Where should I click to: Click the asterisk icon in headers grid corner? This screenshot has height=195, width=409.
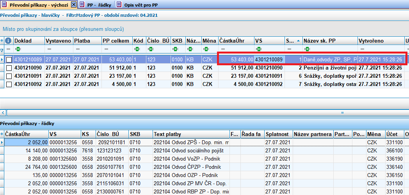[x=2, y=41]
